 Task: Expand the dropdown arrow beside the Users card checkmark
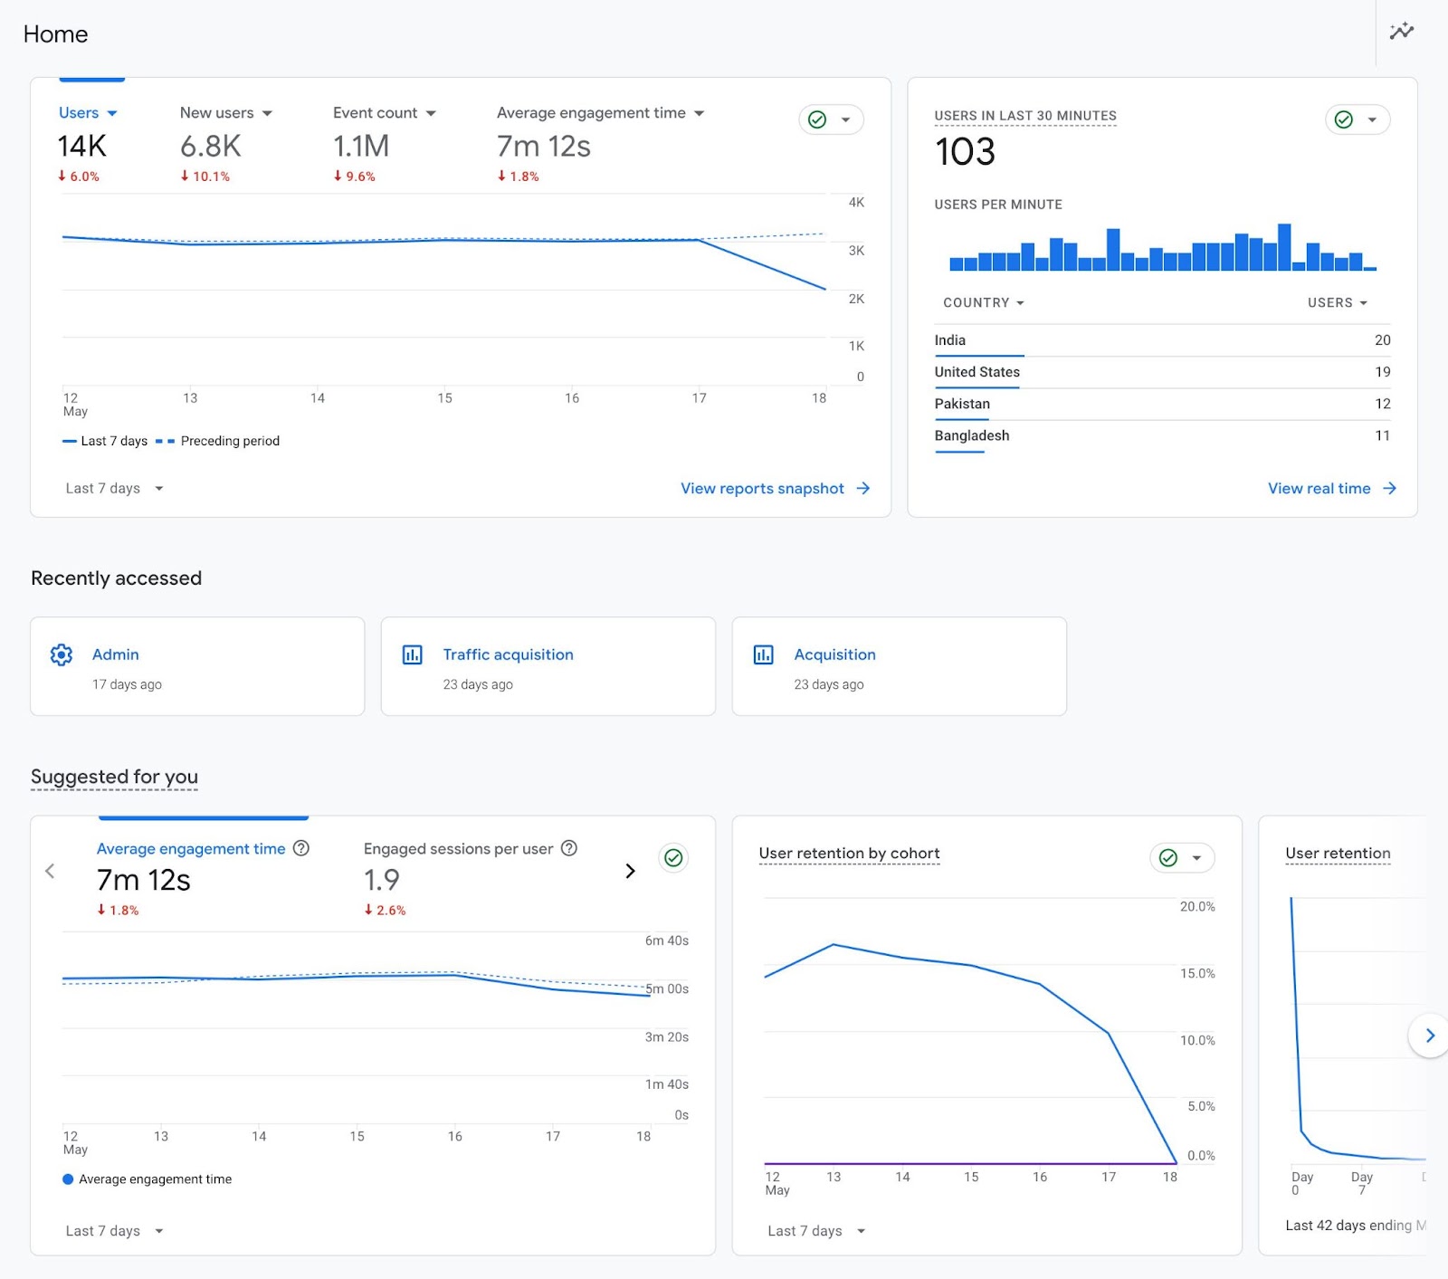[844, 119]
